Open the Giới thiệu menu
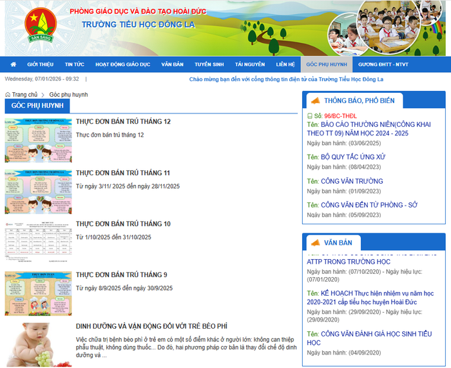Viewport: 451px width, 368px height. click(40, 64)
